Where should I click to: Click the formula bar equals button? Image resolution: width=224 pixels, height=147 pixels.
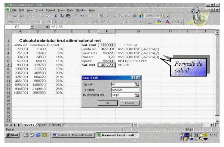pos(47,27)
